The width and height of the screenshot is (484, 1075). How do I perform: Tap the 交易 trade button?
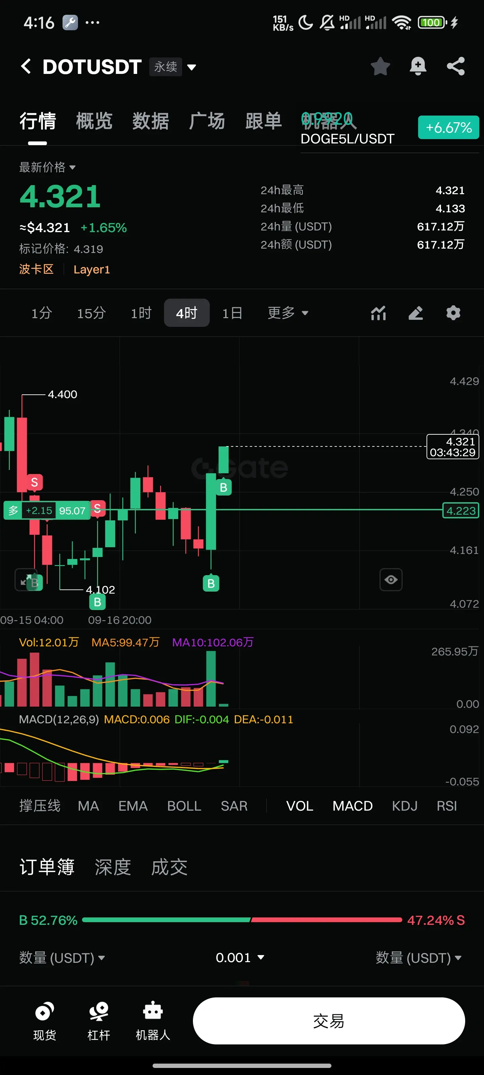point(329,1021)
